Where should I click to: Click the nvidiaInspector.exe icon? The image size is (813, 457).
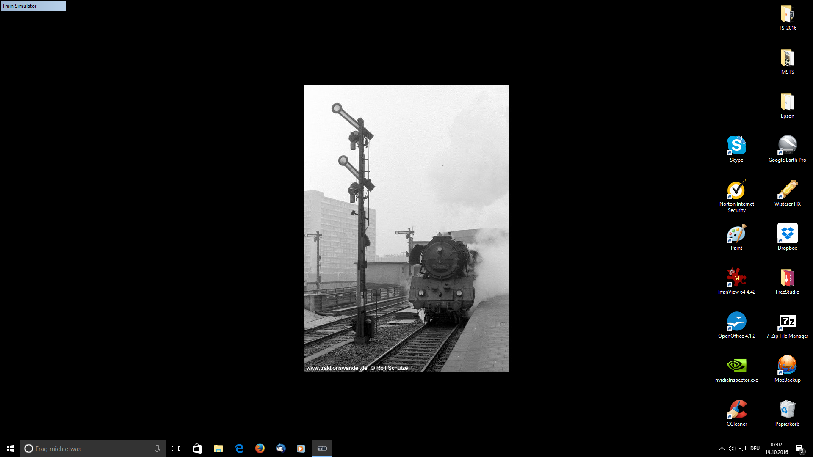pos(736,366)
